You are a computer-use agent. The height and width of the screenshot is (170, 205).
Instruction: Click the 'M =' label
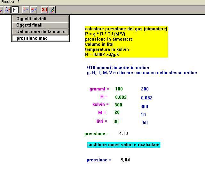[x=102, y=112]
